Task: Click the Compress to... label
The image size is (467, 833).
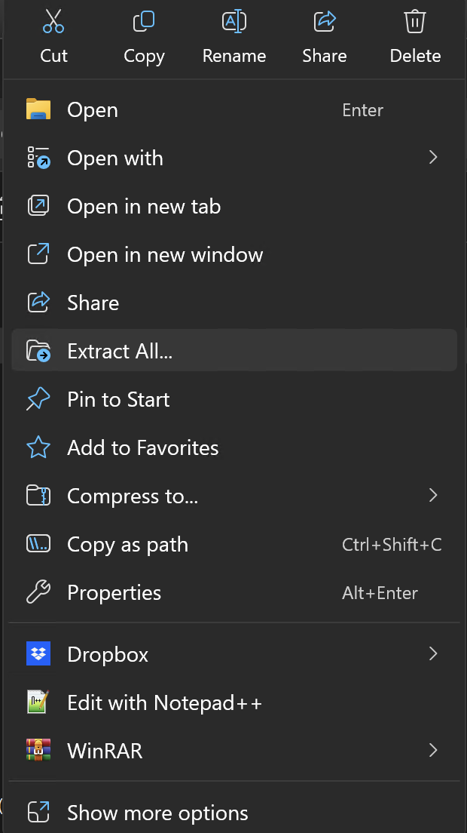Action: [133, 496]
